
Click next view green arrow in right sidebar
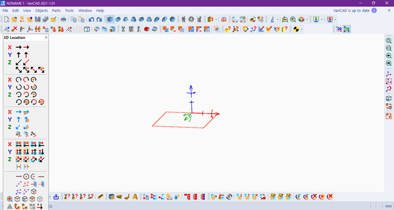coord(389,63)
